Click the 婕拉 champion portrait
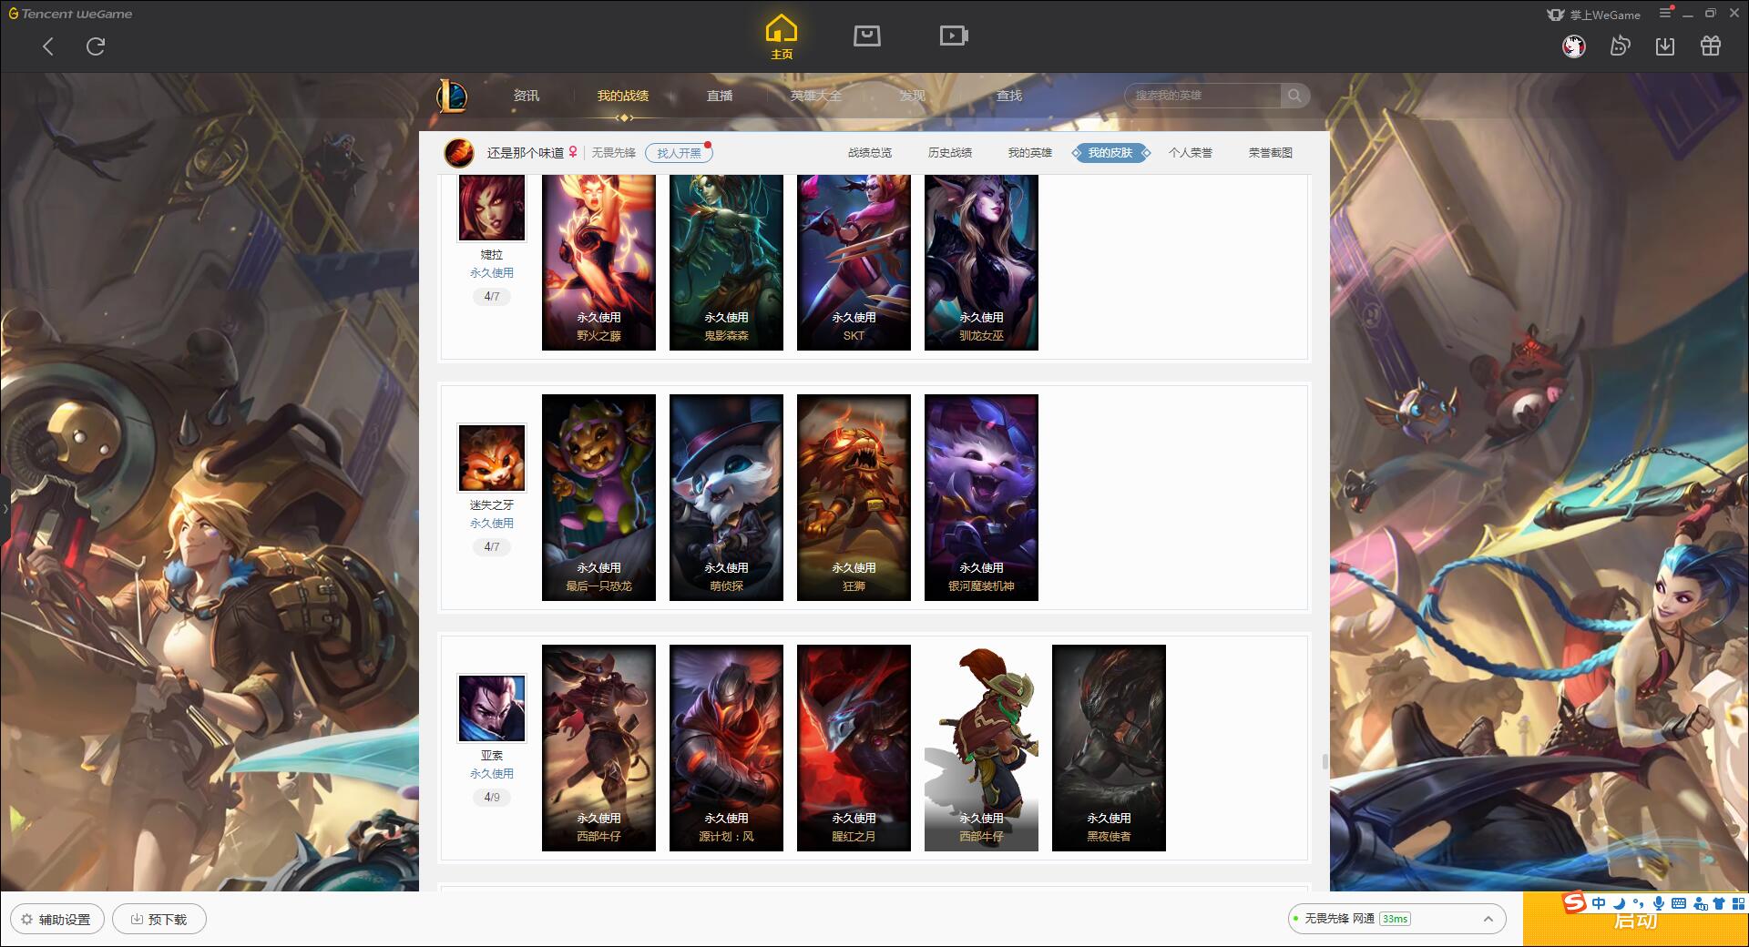 [492, 208]
